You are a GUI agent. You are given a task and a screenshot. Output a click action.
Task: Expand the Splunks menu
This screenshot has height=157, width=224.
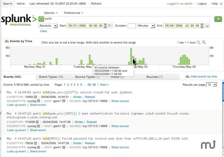(50, 13)
